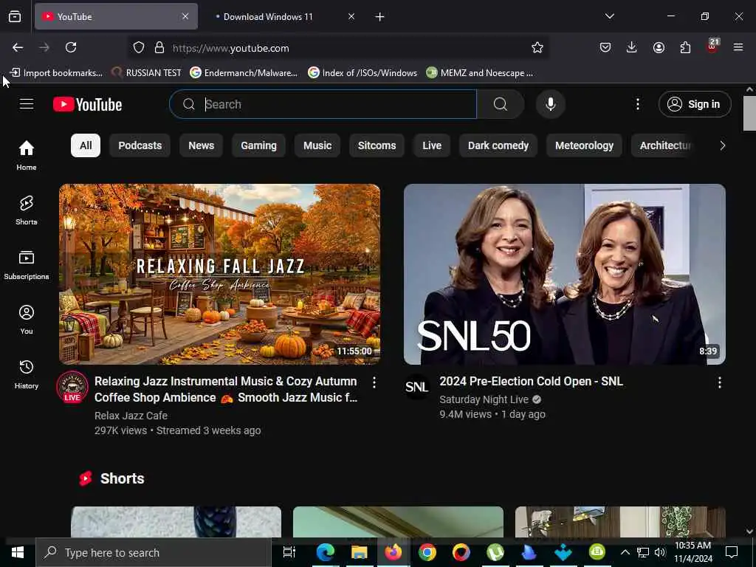Viewport: 756px width, 567px height.
Task: Open Endermanch/Malware bookmark
Action: click(x=244, y=73)
